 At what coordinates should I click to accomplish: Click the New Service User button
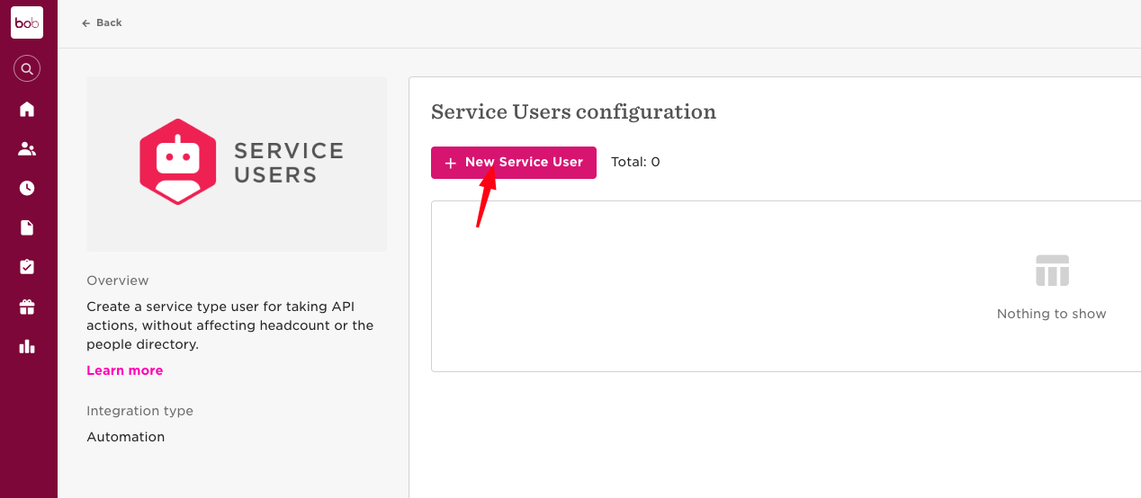point(514,163)
